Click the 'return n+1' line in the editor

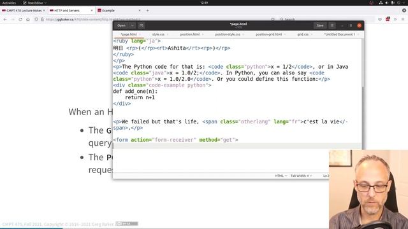(140, 97)
